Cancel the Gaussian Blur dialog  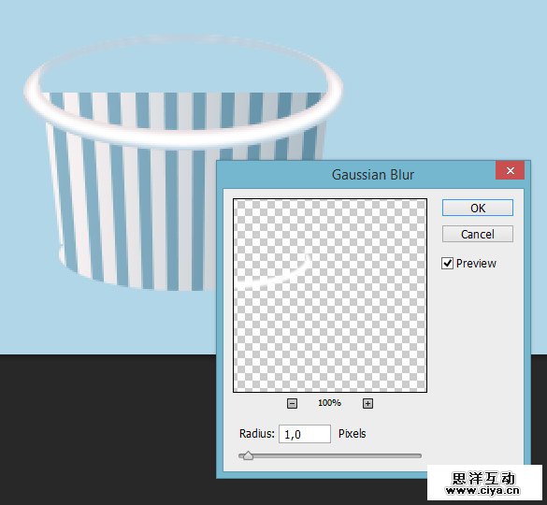(478, 234)
